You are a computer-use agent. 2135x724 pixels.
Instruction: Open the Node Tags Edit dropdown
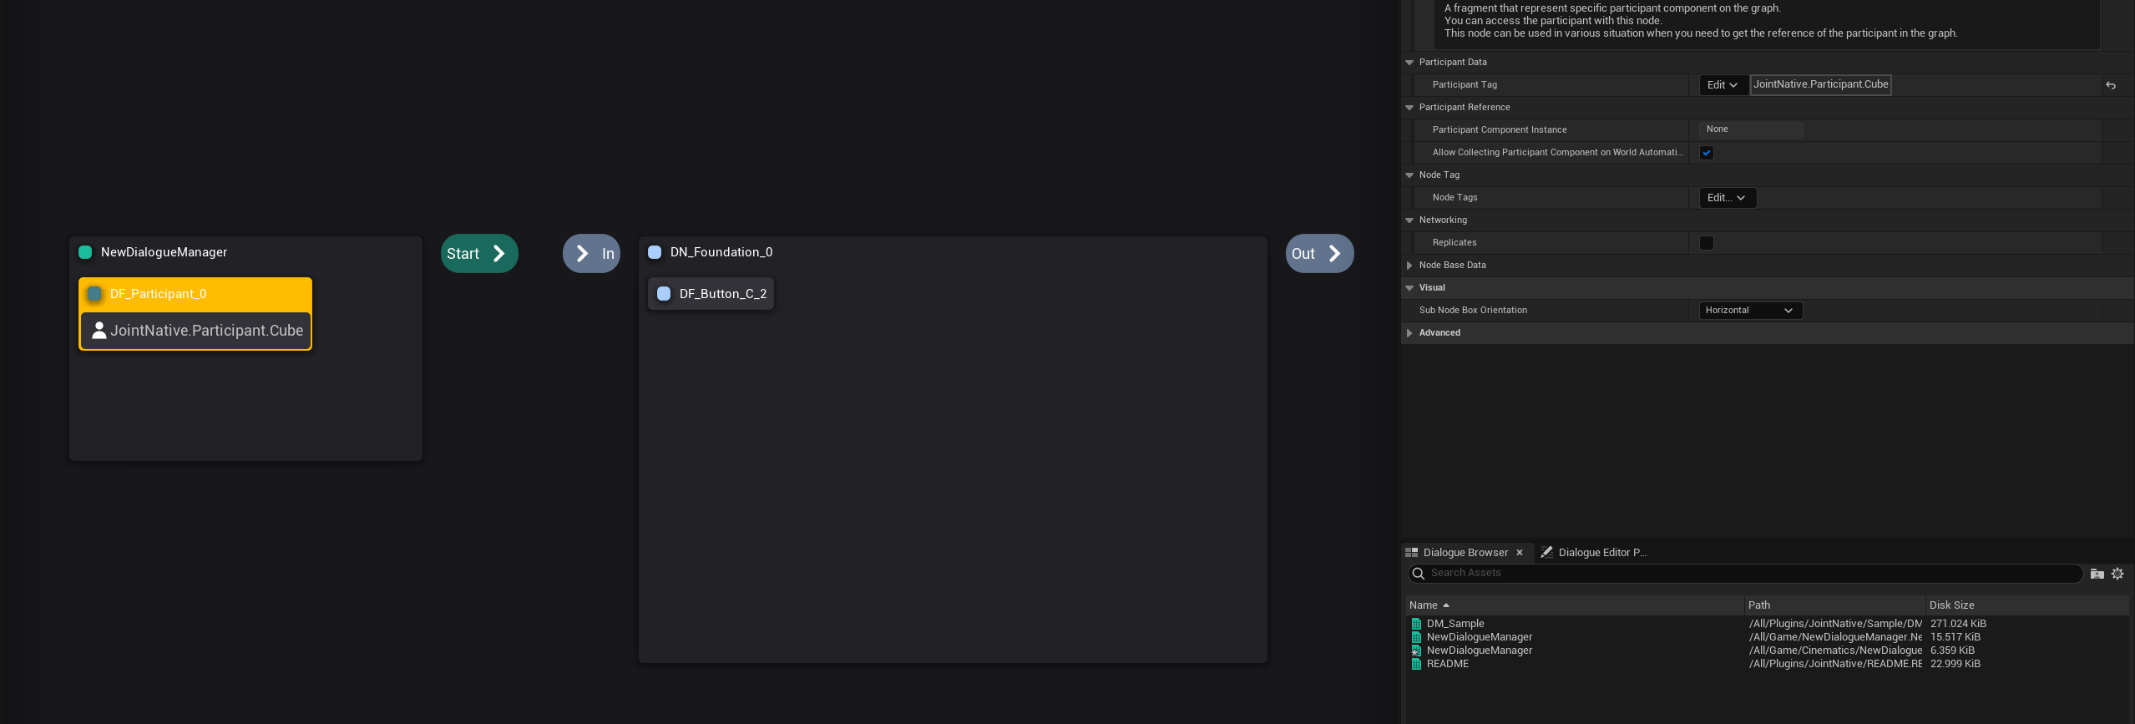pyautogui.click(x=1727, y=198)
